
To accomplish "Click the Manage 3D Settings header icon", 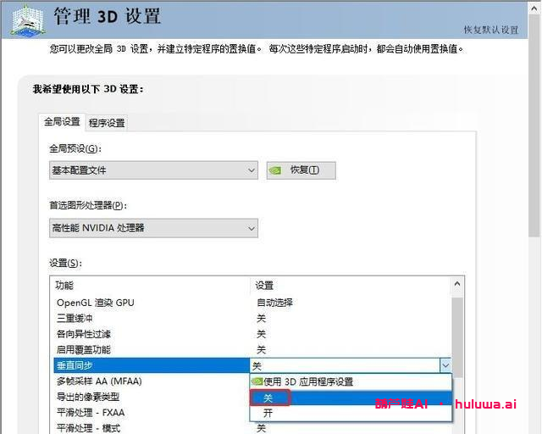I will (25, 19).
